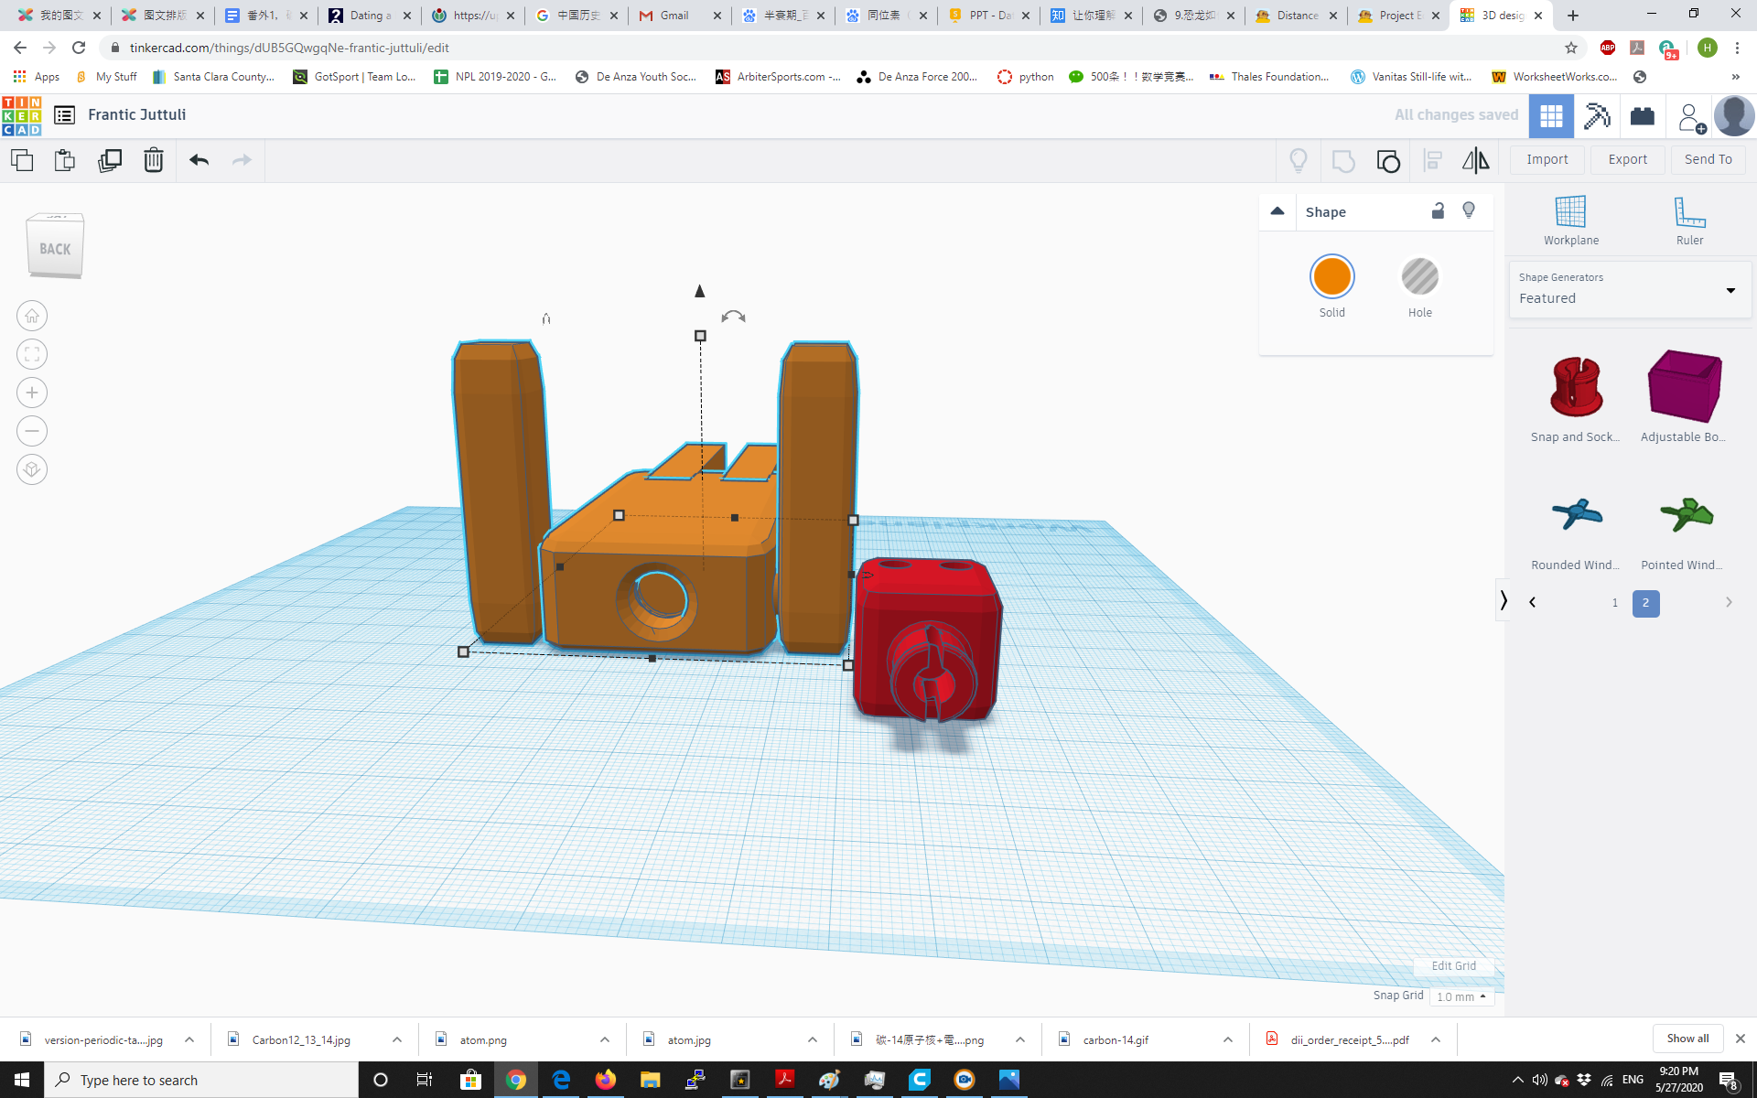Go to shapes page 2
Screen dimensions: 1757x1098
click(1645, 603)
